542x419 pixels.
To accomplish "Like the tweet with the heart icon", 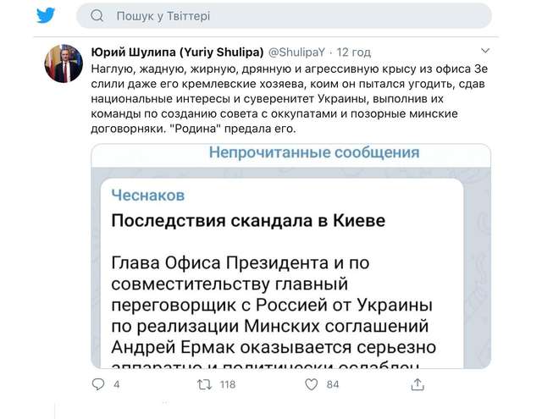I will tap(311, 384).
